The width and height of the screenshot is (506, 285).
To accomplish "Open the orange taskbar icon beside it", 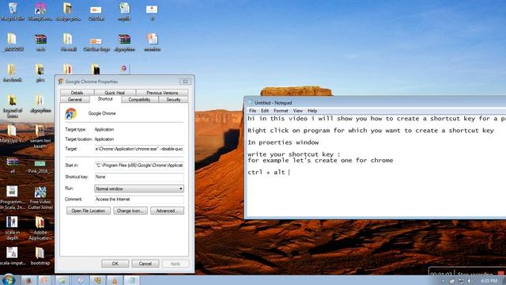I will click(x=45, y=280).
